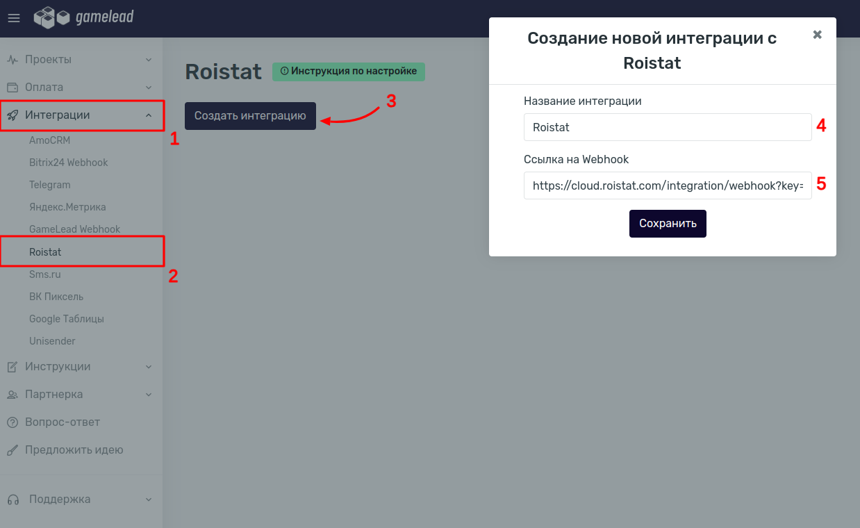Expand the Проекты chevron
Screen dimensions: 860x528
149,60
